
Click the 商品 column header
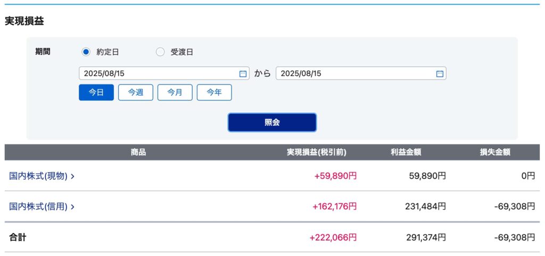coord(138,152)
